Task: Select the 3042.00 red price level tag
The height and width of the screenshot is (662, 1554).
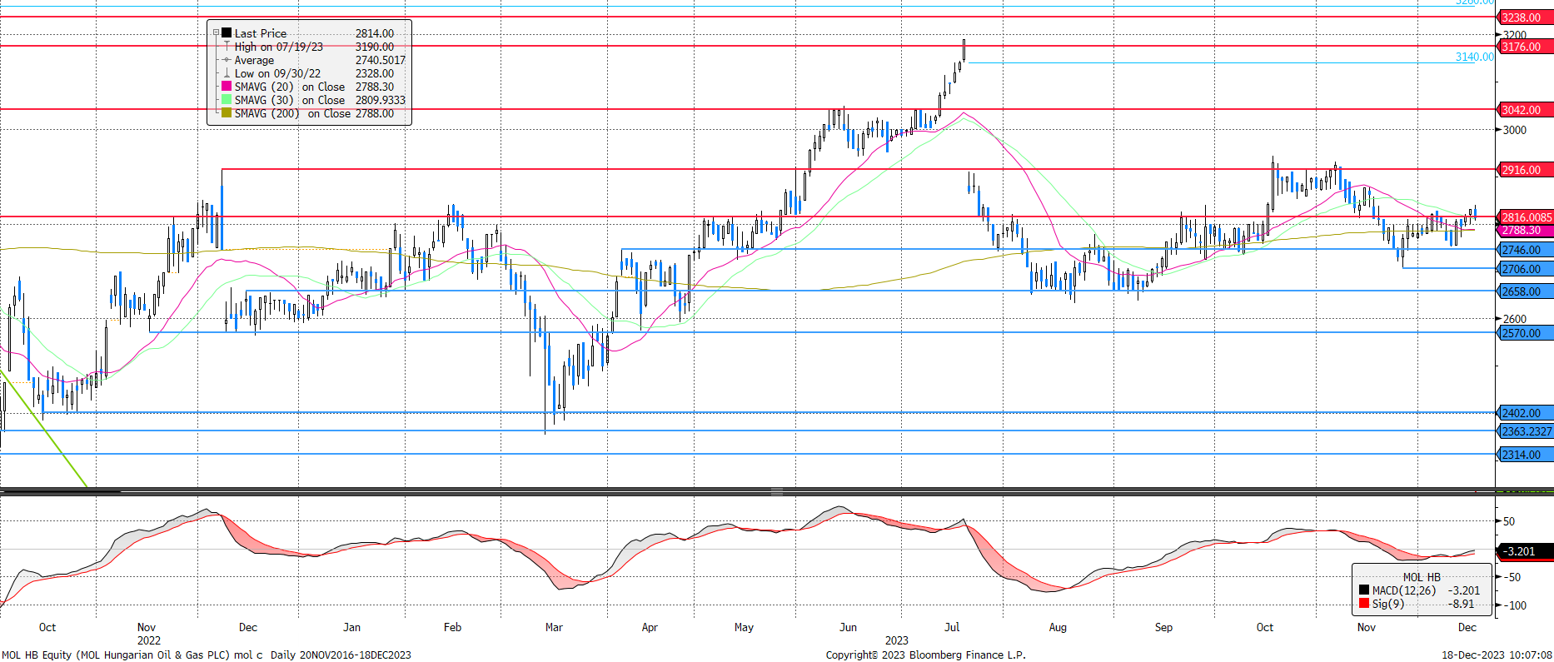Action: (1523, 110)
